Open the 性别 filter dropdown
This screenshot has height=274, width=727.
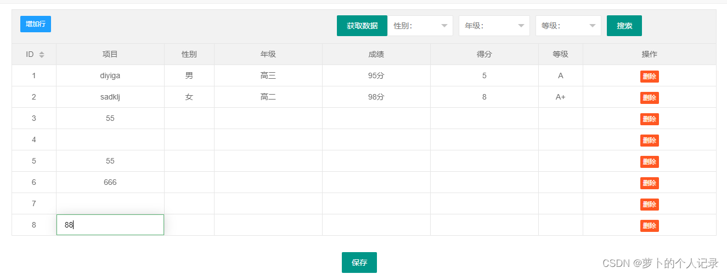420,26
